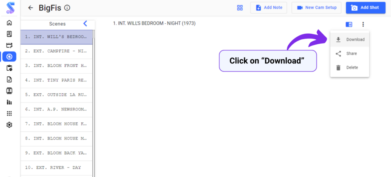Screen dimensions: 391x177
Task: Switch to grid view icon in header
Action: 240,8
